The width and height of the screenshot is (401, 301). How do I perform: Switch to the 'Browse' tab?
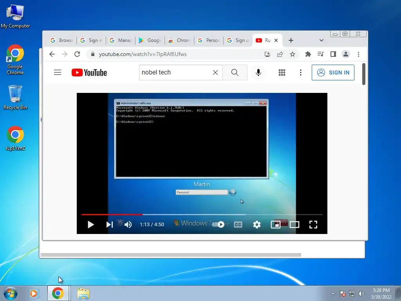click(62, 40)
